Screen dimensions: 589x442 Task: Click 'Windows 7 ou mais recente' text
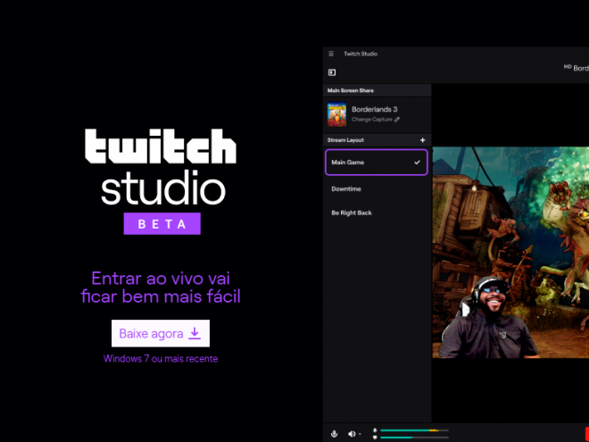coord(161,359)
